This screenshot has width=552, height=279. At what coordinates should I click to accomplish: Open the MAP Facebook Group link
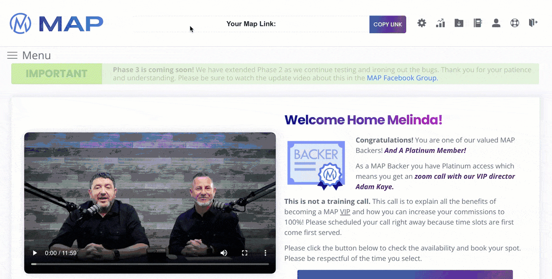tap(402, 78)
